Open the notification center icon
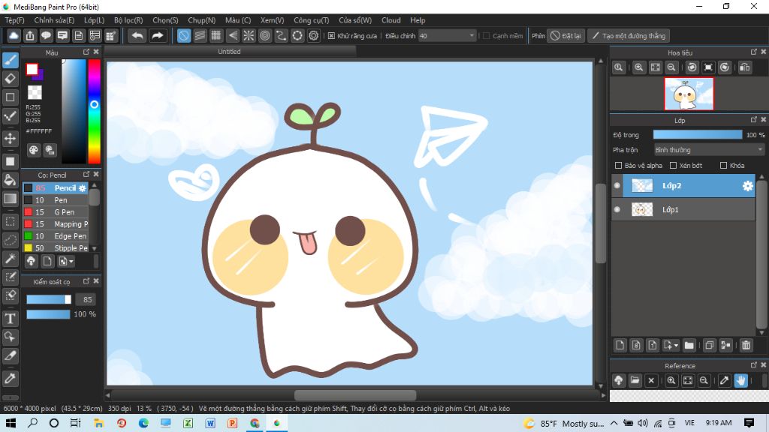Viewport: 769px width, 432px height. coord(749,423)
